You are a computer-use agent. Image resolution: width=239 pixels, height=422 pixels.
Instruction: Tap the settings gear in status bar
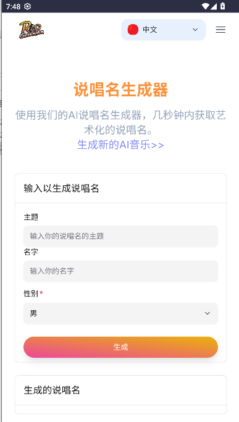[27, 6]
